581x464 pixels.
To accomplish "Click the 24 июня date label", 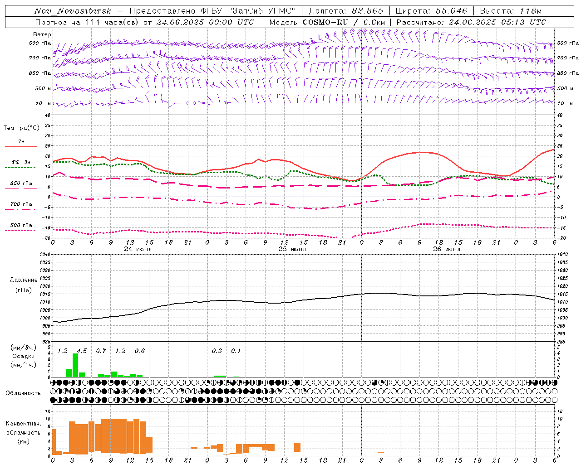I will 138,249.
